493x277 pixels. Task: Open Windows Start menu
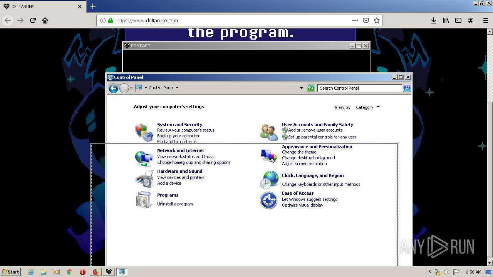click(11, 272)
